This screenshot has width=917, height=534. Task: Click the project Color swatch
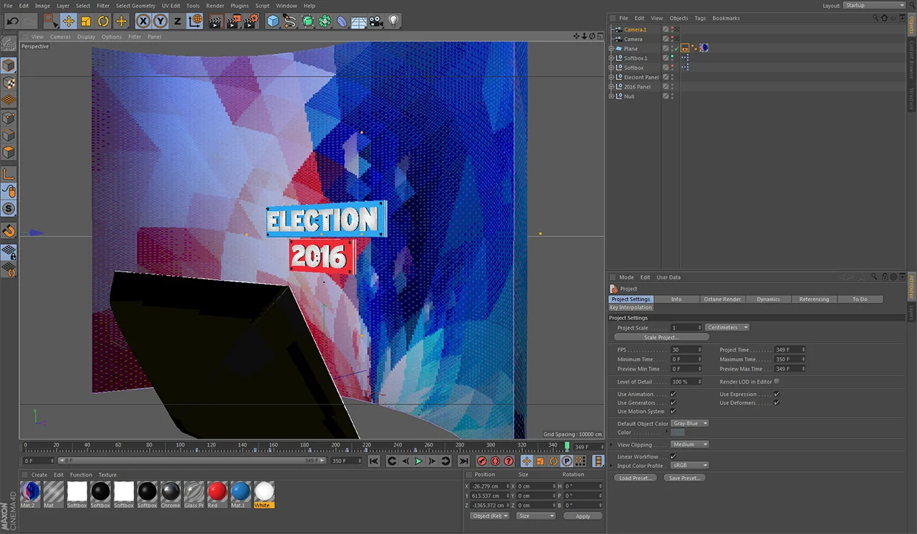click(x=678, y=432)
